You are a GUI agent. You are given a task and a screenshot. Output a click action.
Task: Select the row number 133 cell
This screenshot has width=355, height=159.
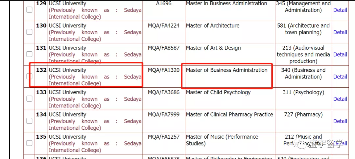[41, 99]
